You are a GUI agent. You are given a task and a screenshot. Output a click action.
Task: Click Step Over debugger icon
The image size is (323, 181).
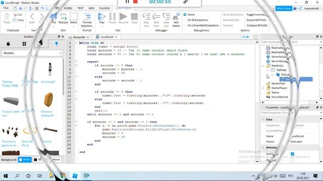(x=156, y=17)
